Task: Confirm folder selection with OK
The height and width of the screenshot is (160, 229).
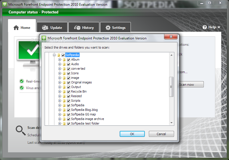Action: (x=132, y=134)
